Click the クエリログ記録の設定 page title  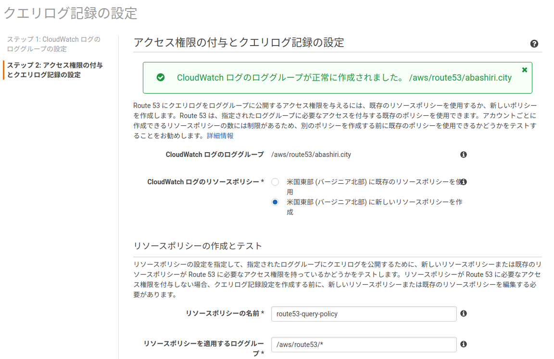[x=70, y=13]
